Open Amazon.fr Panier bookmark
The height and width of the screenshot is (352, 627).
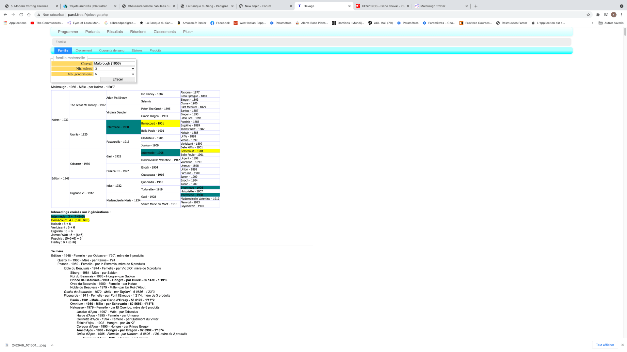tap(192, 23)
